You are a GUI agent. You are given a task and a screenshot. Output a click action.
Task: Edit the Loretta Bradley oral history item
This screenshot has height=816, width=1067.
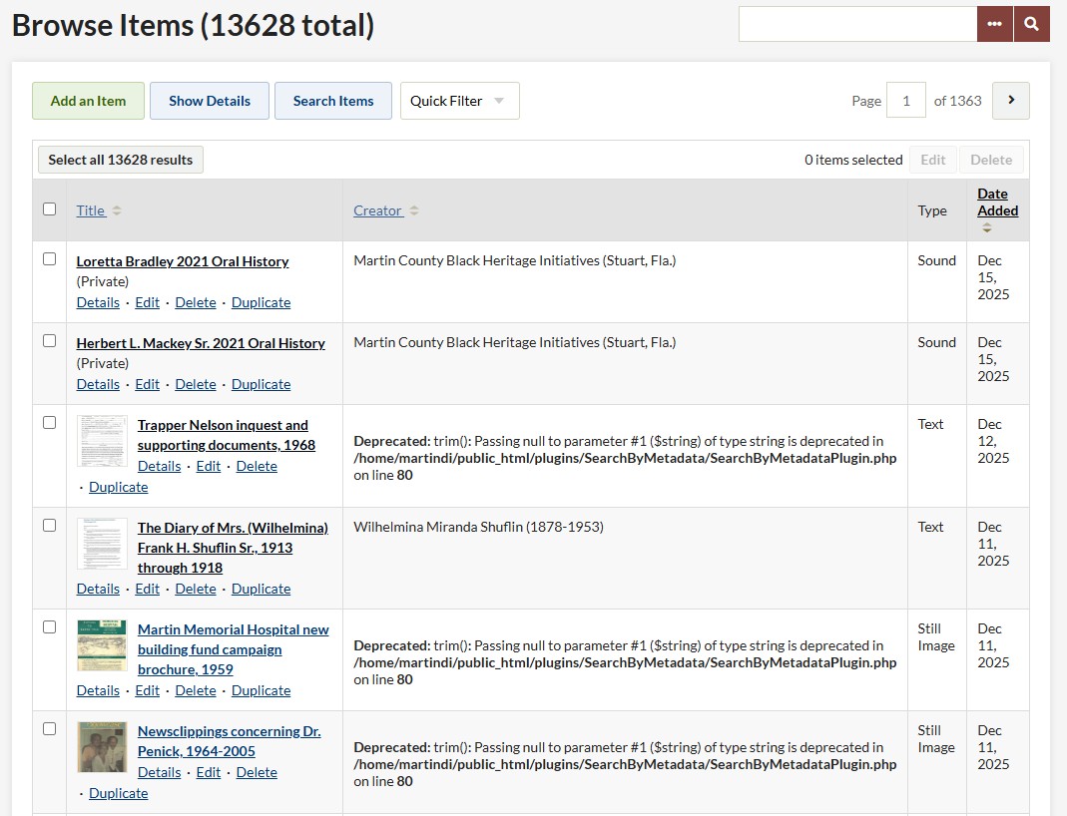(147, 302)
